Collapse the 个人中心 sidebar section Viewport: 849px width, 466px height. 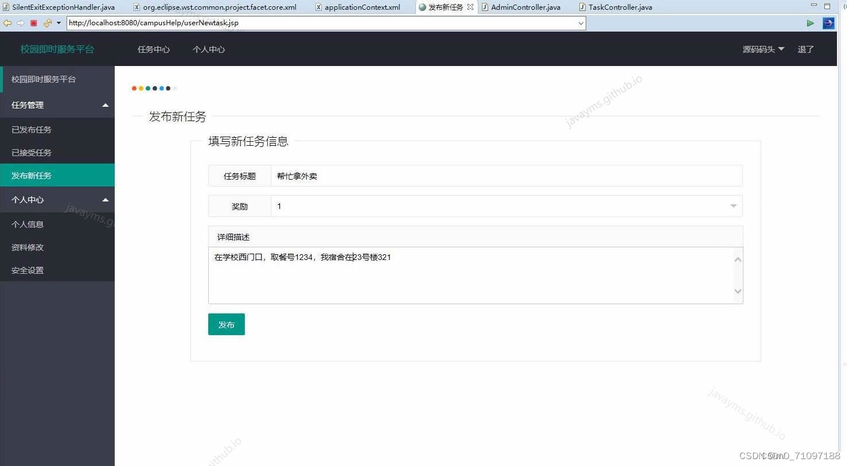coord(106,200)
